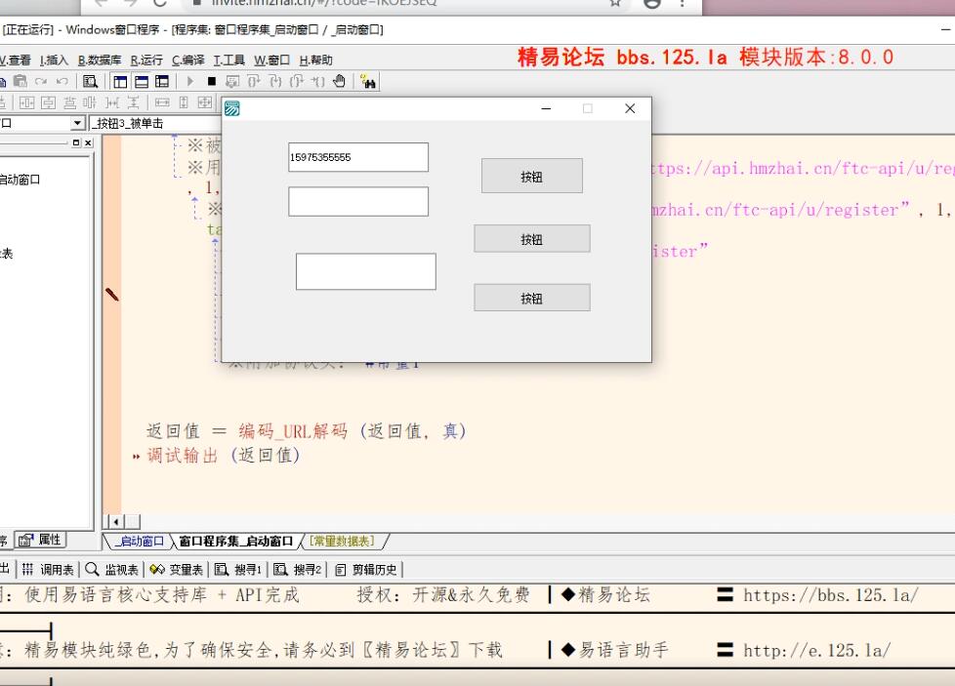955x686 pixels.
Task: Click the black square Stop icon
Action: [x=213, y=80]
